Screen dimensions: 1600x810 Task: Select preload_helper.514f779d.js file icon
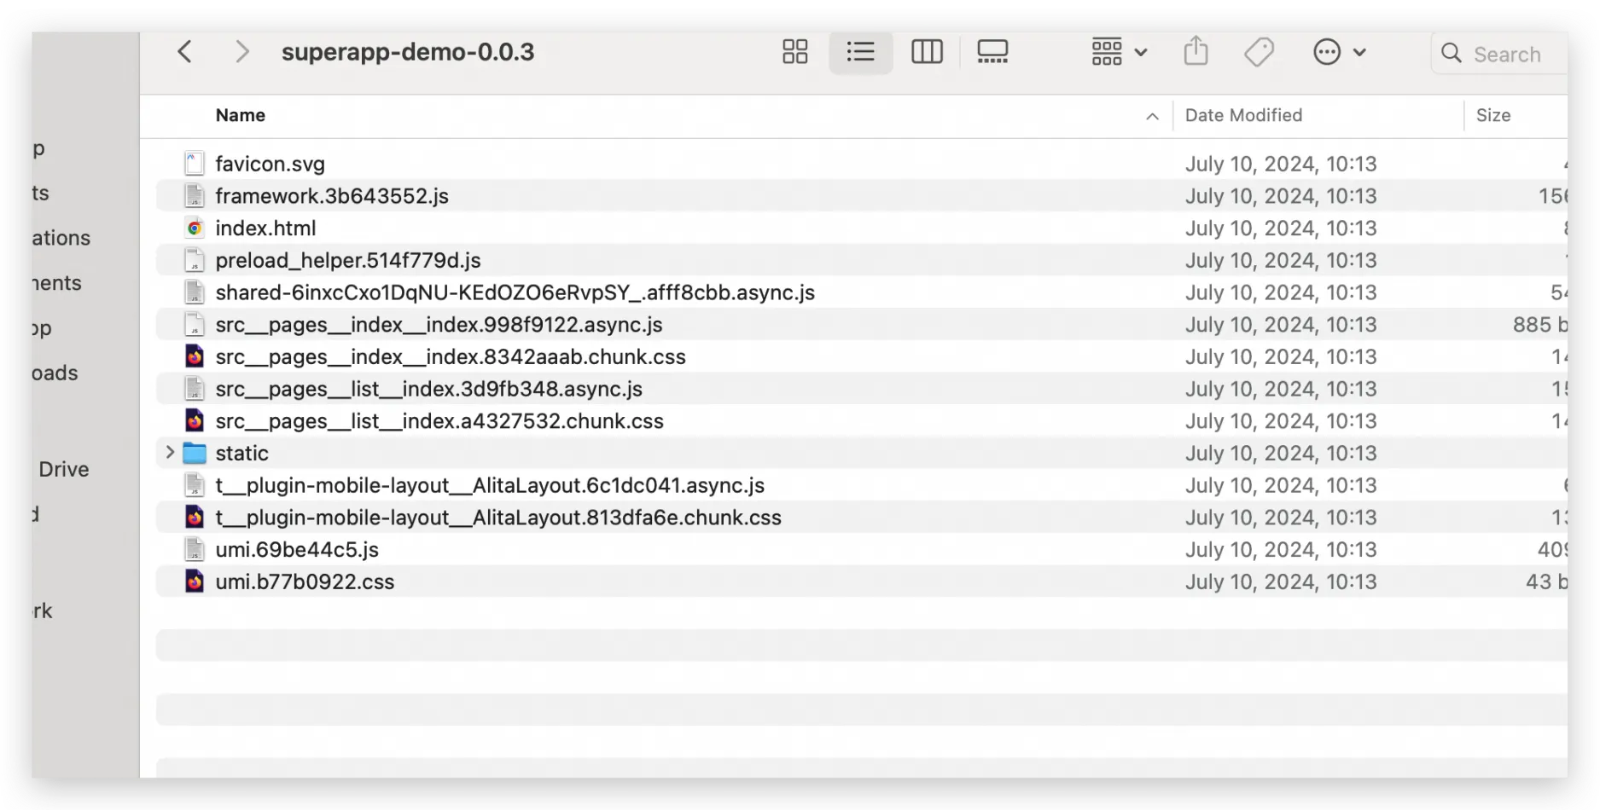coord(195,260)
